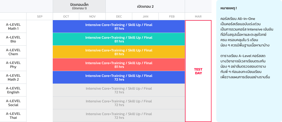Select the teal A-LEVEL Bio course bar
282x122 pixels.
click(x=119, y=39)
